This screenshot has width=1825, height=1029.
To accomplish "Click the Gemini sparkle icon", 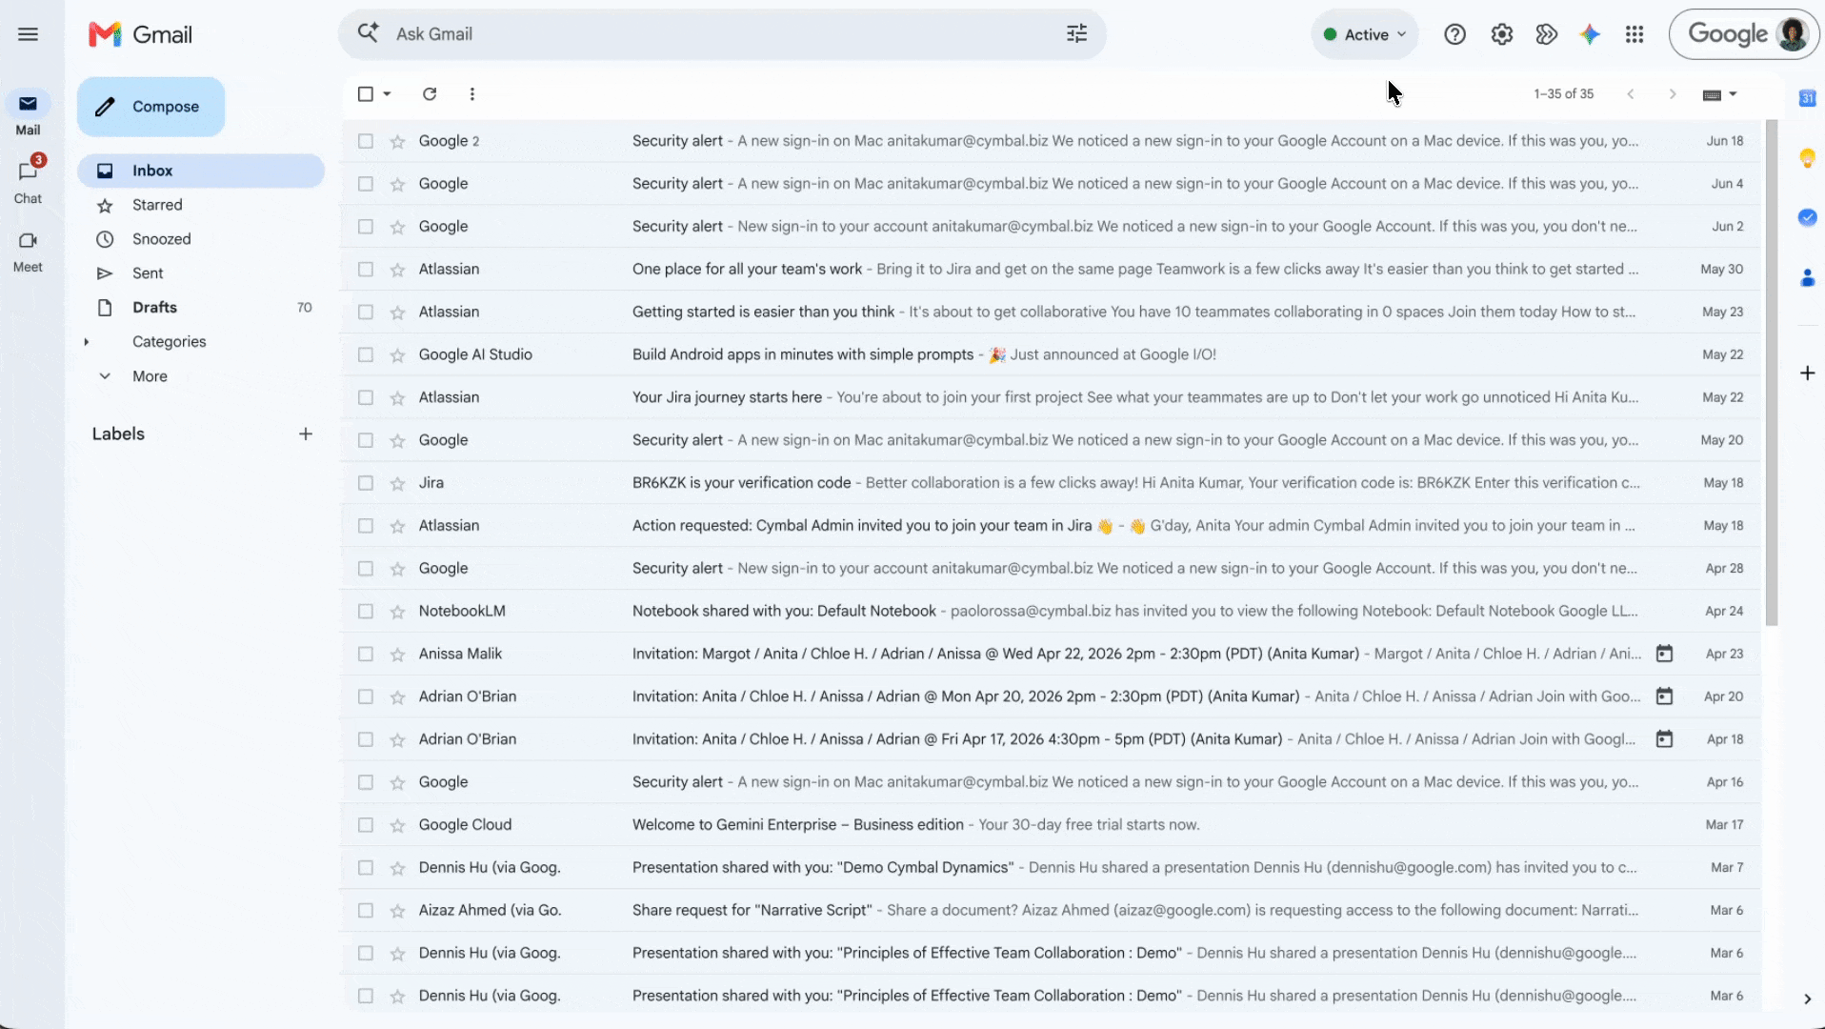I will (x=1589, y=34).
